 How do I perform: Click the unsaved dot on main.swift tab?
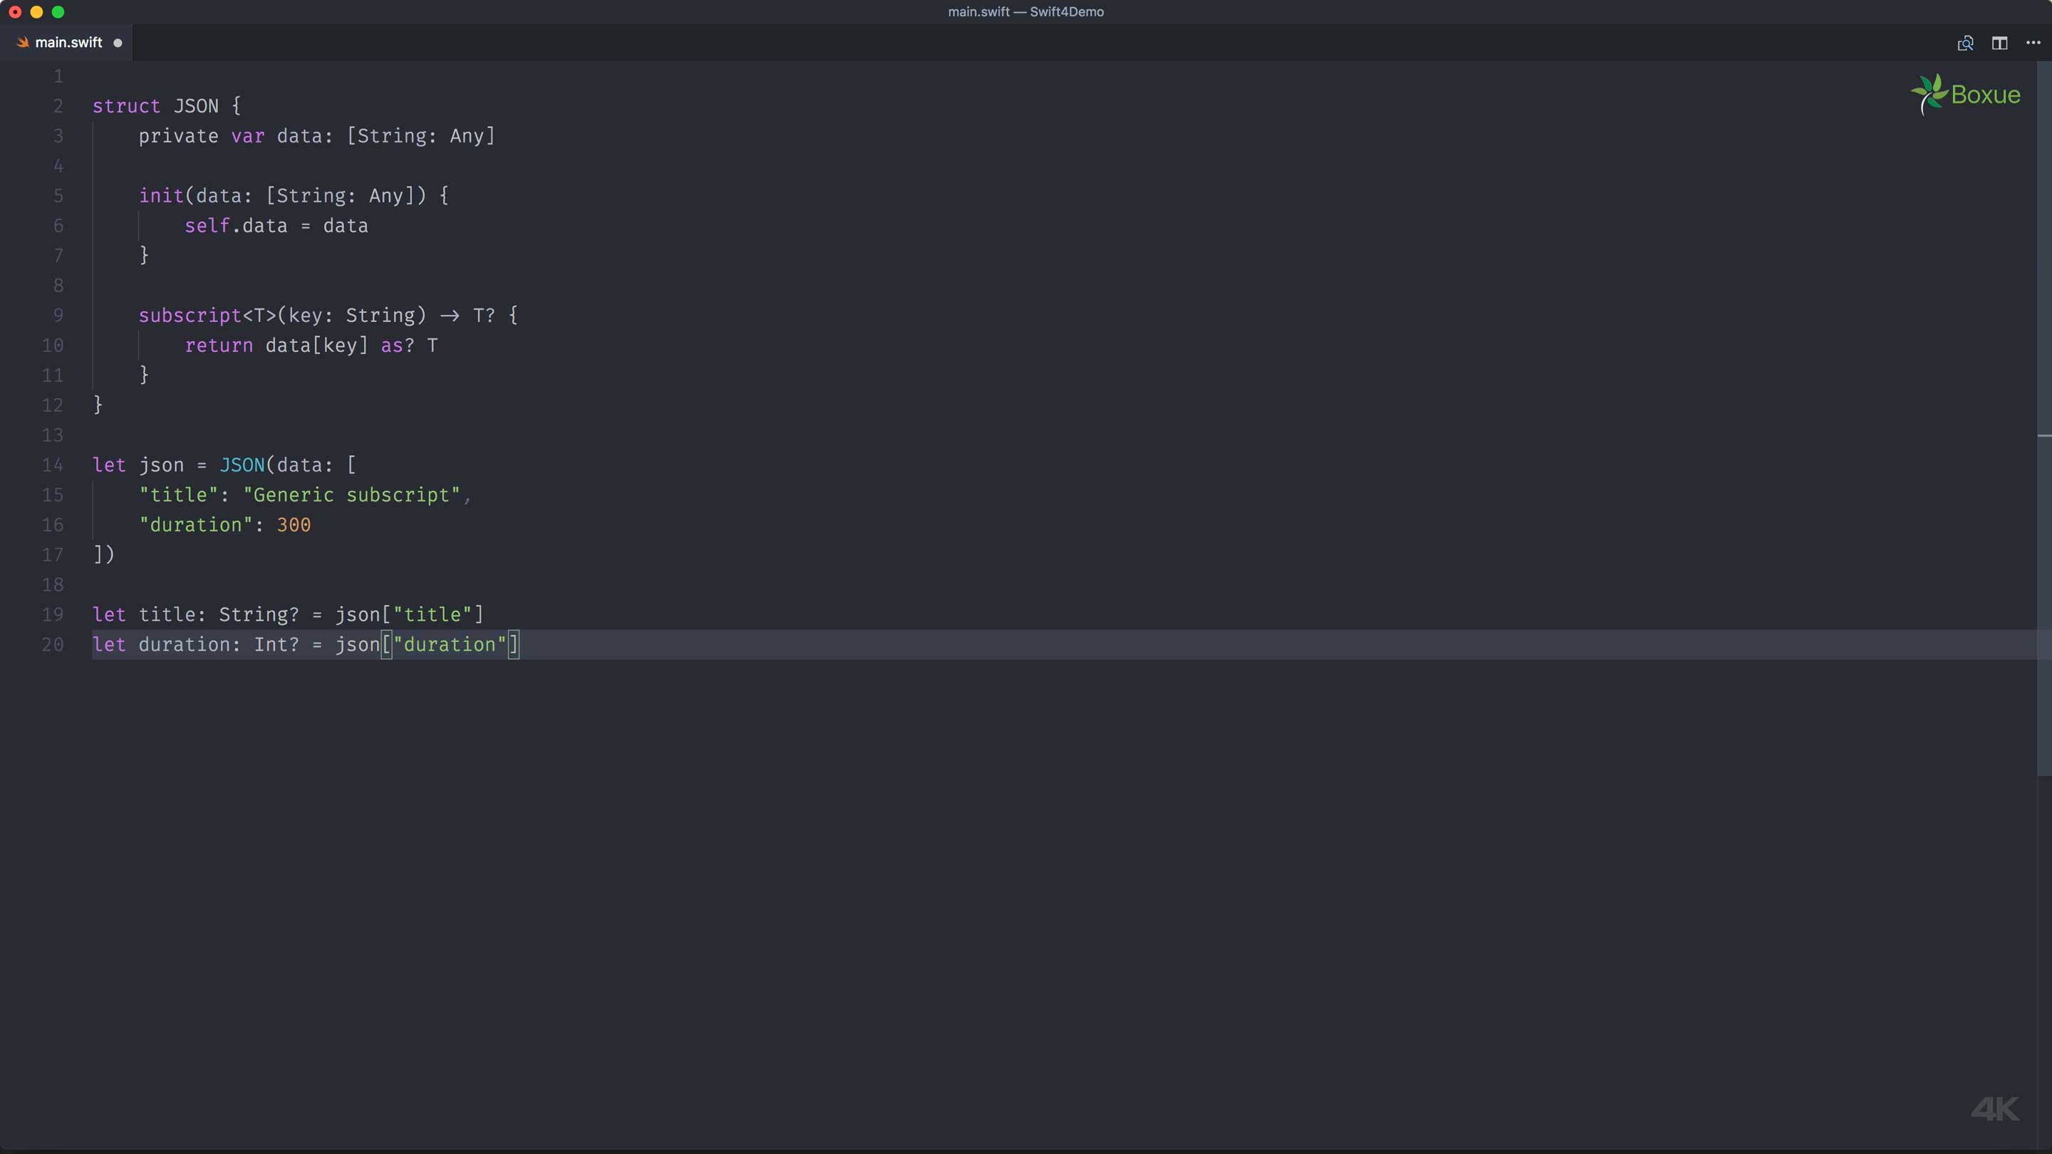(118, 43)
